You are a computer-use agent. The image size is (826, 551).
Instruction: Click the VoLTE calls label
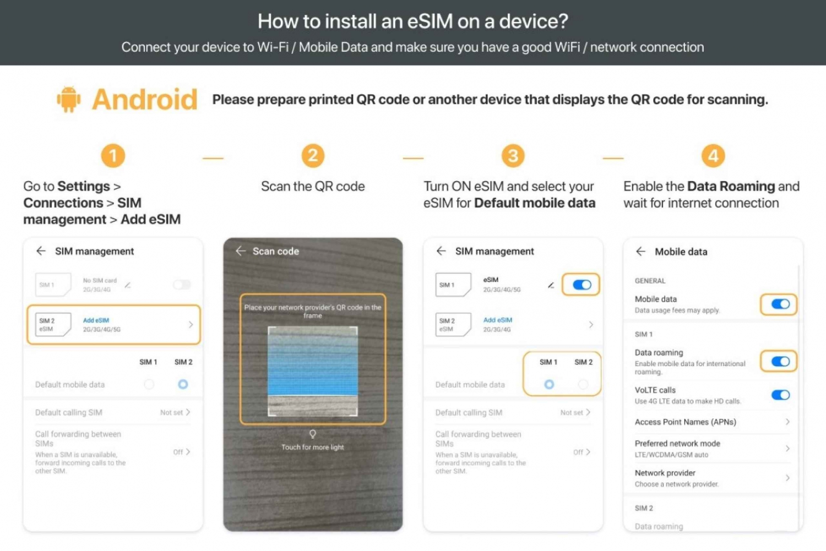655,390
